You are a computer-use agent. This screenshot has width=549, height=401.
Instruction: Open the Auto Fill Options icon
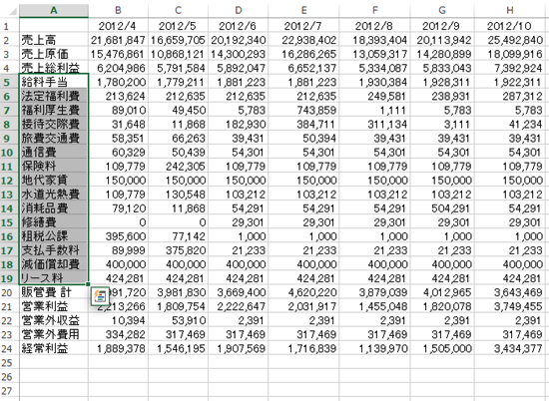pos(100,297)
